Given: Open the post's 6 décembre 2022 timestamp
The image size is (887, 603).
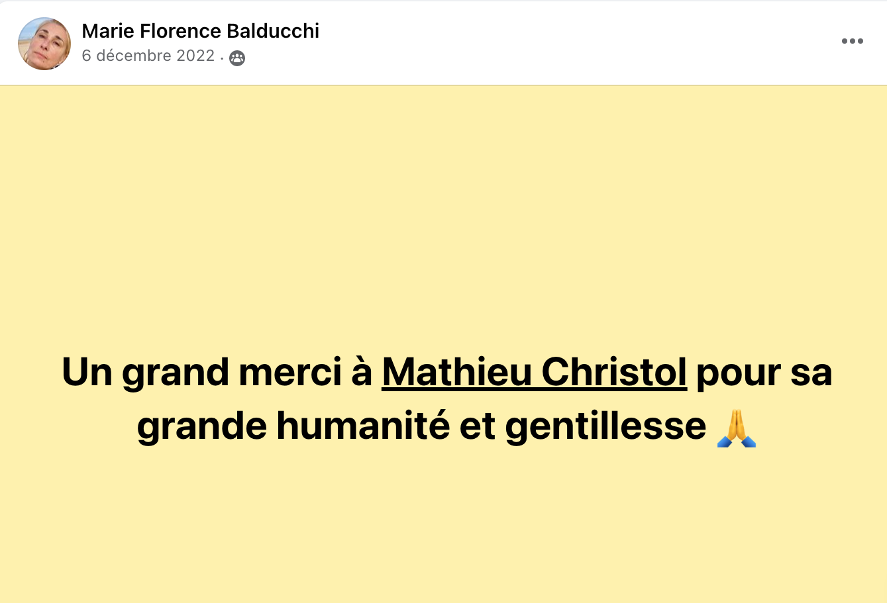Looking at the screenshot, I should point(148,56).
